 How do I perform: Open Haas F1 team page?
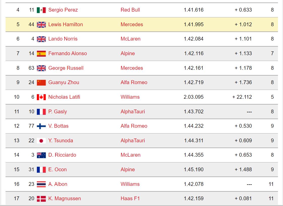pos(130,198)
